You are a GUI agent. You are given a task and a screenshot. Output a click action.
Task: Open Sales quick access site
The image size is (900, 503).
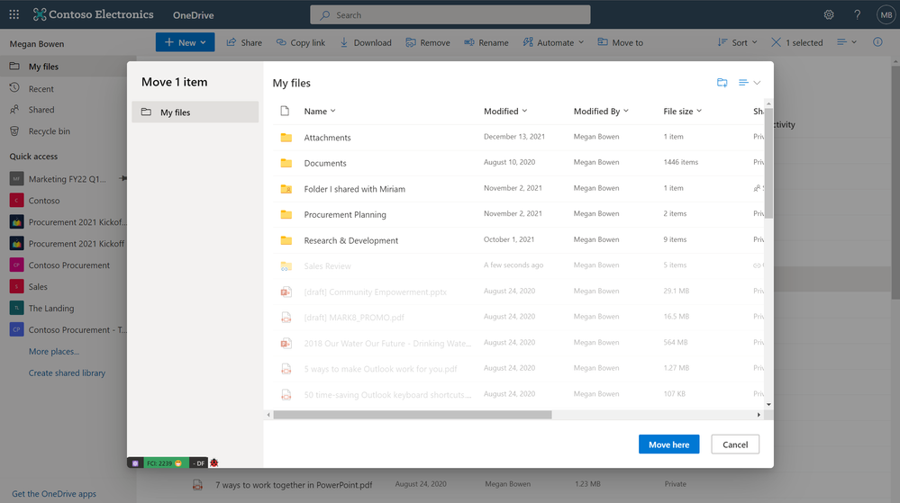point(38,287)
